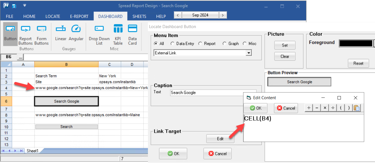Select the Data Entry radio button
This screenshot has width=375, height=165.
(x=172, y=44)
